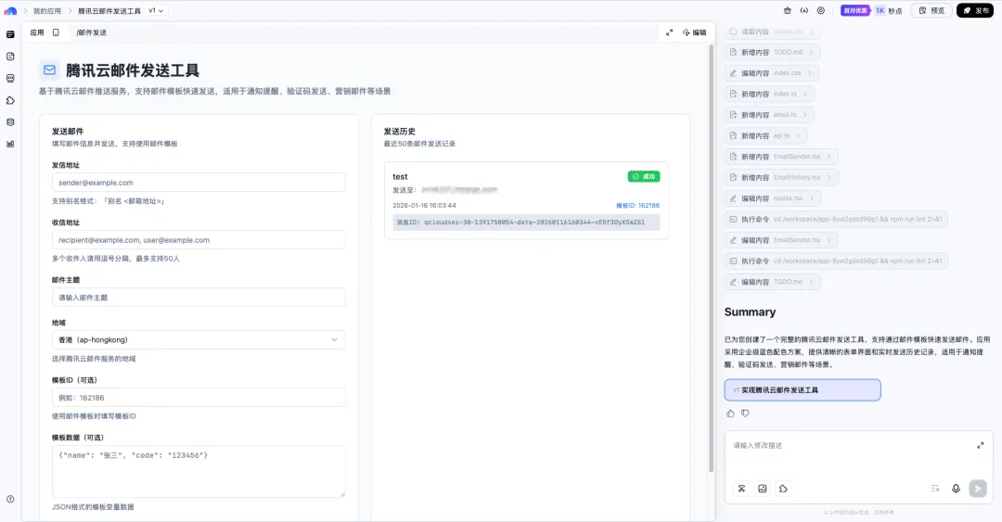Screen dimensions: 1002x522
Task: Click the 腾讯云邮件发送工具 breadcrumb title
Action: (109, 11)
